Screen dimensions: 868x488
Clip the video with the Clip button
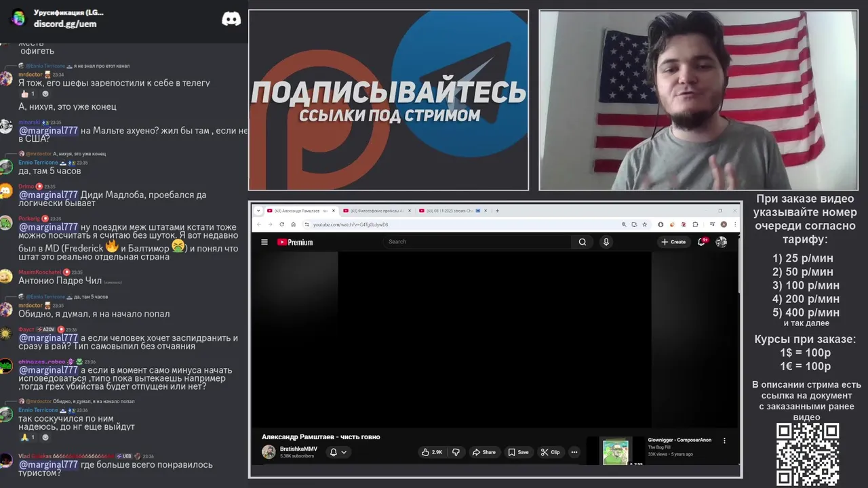point(550,452)
